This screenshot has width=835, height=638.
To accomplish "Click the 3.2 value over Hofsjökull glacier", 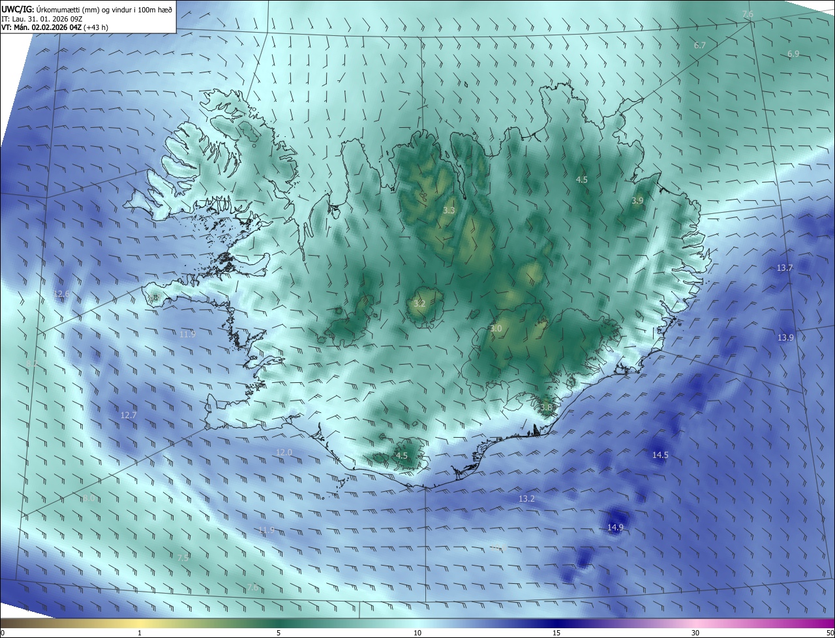I will (419, 304).
